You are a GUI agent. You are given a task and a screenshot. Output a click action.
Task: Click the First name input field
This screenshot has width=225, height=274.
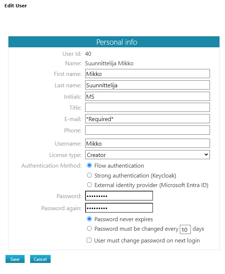coord(147,74)
